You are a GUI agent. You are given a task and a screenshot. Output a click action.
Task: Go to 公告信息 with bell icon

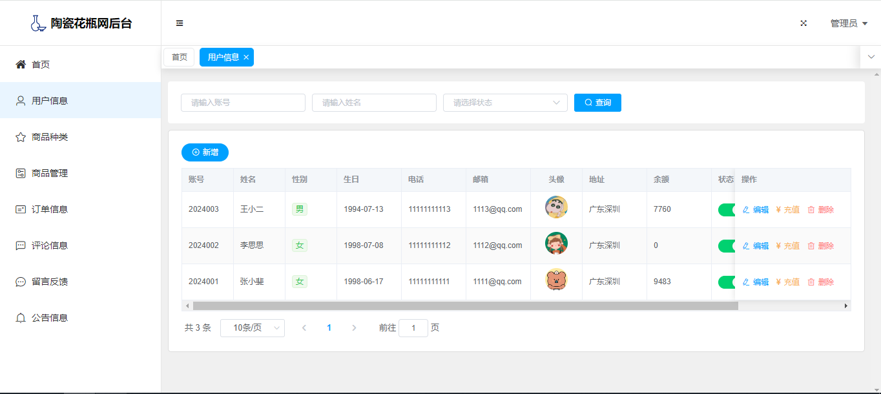pyautogui.click(x=49, y=318)
